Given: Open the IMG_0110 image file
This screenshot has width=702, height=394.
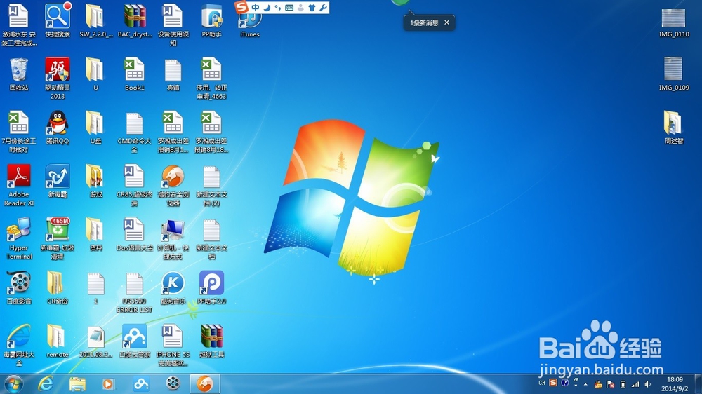Looking at the screenshot, I should click(674, 22).
